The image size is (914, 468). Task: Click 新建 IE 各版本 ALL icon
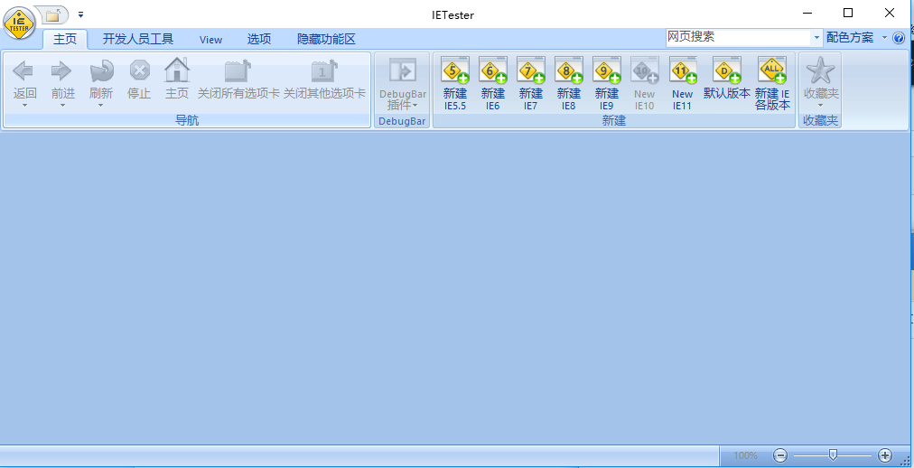click(x=772, y=70)
